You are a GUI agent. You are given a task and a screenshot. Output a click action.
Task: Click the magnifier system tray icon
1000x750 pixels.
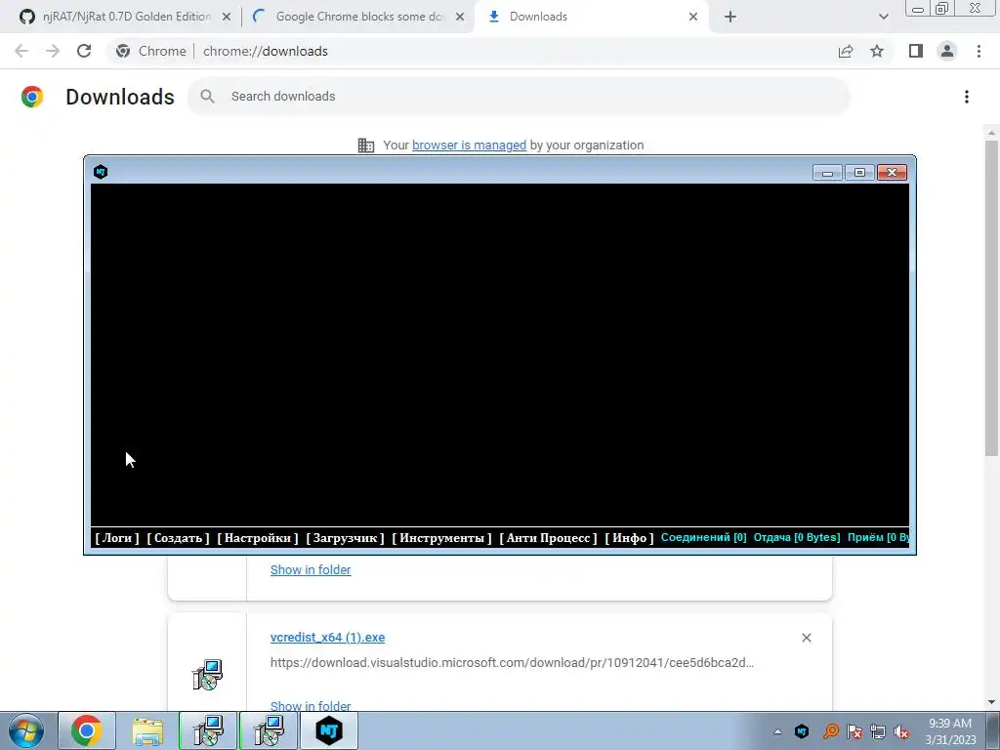(830, 731)
